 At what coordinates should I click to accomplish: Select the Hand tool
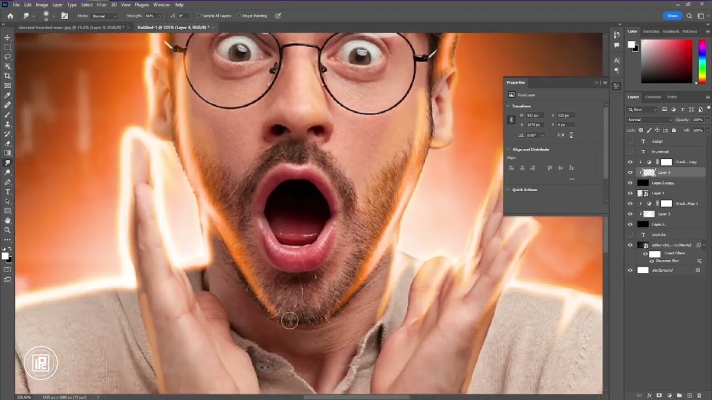7,221
